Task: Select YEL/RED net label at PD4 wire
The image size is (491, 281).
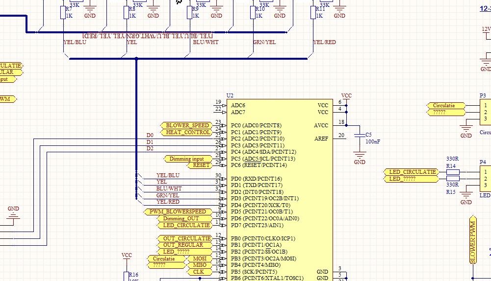Action: pos(168,202)
